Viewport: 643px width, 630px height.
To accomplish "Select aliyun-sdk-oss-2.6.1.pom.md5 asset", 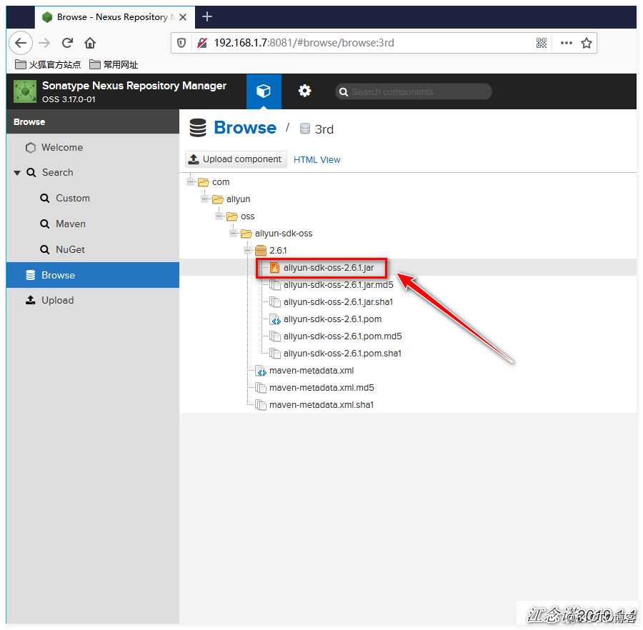I will click(x=336, y=336).
